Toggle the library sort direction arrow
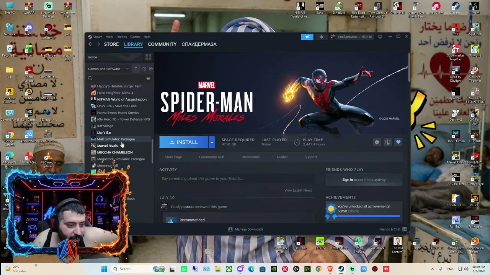 coord(136,69)
